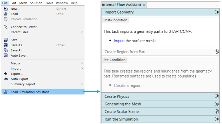
Task: Click the Ctrl+N shortcut label
Action: coord(61,9)
